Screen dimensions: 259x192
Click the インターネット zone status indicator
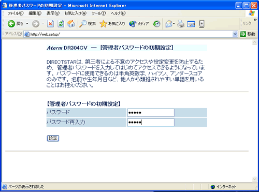(x=224, y=187)
